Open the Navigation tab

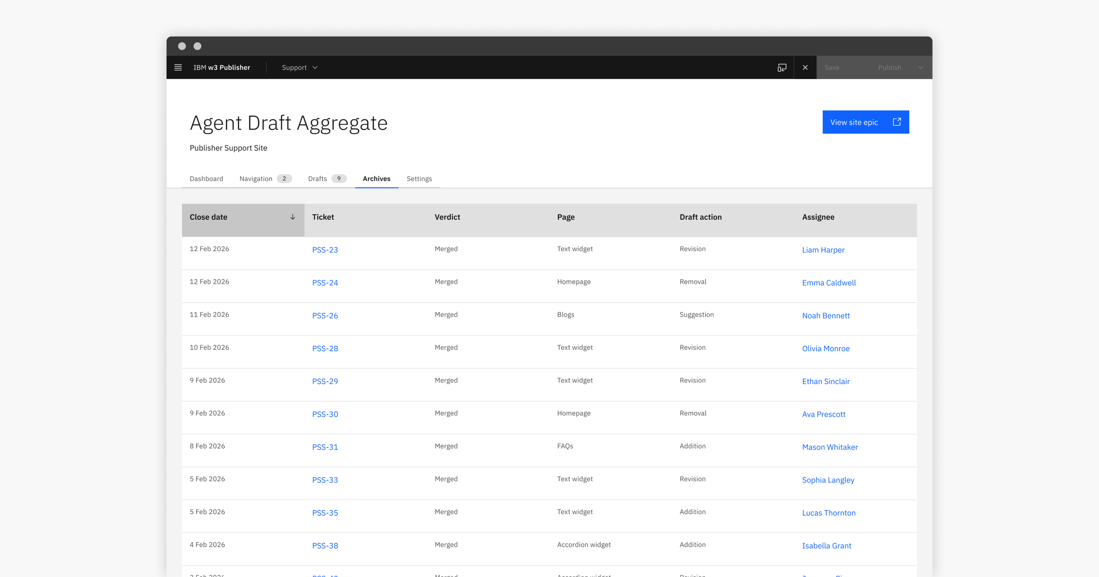[x=266, y=178]
